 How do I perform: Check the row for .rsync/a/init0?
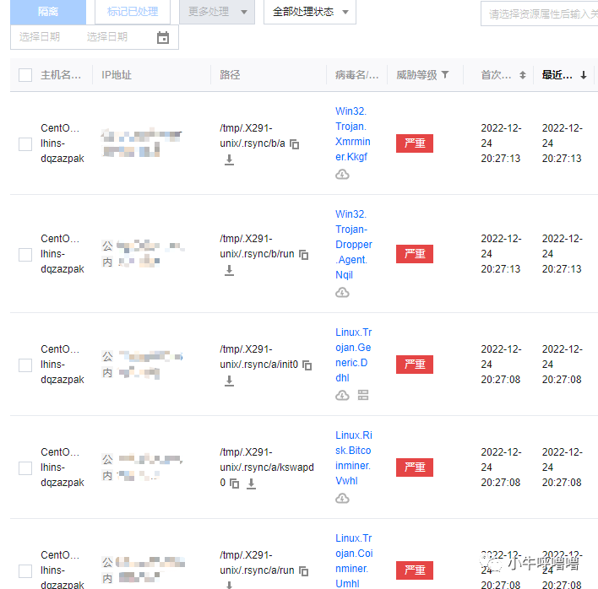point(25,365)
